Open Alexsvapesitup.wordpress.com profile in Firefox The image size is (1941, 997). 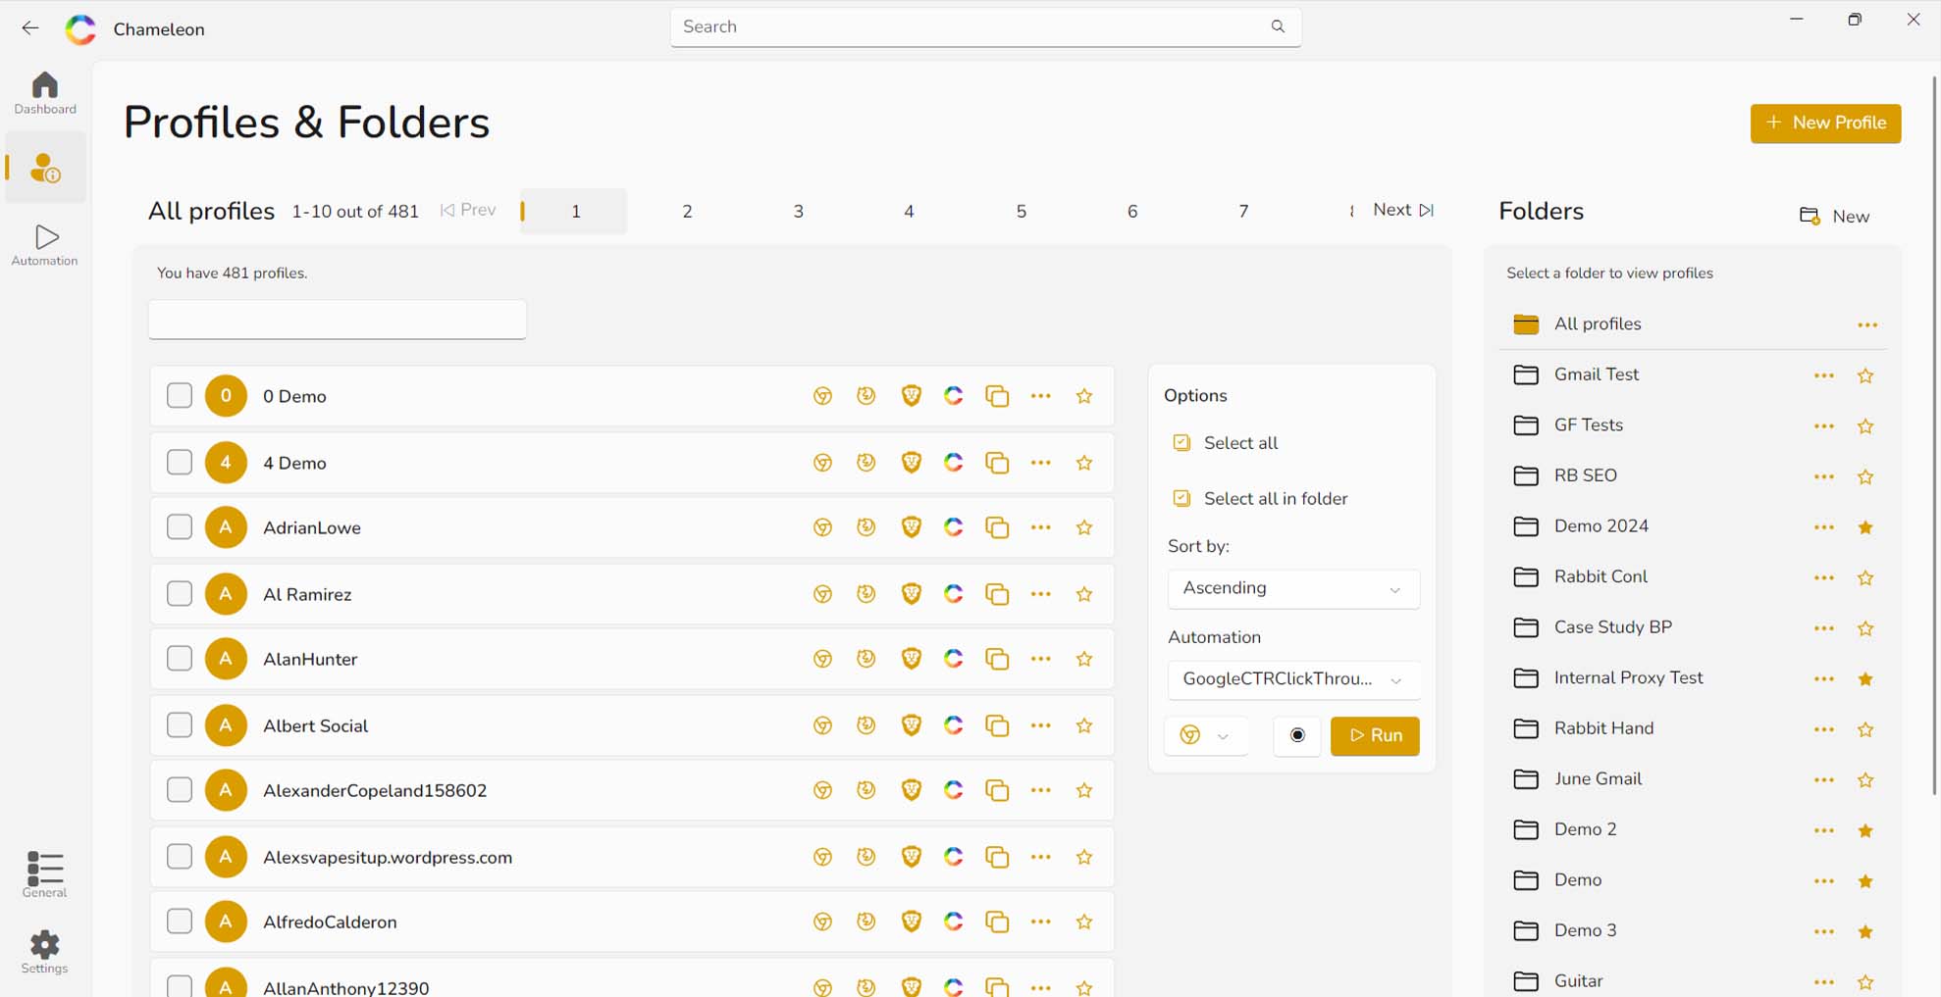tap(866, 857)
